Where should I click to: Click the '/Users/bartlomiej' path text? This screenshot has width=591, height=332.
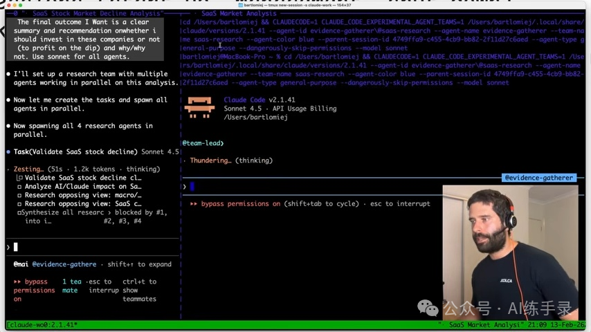tap(255, 117)
